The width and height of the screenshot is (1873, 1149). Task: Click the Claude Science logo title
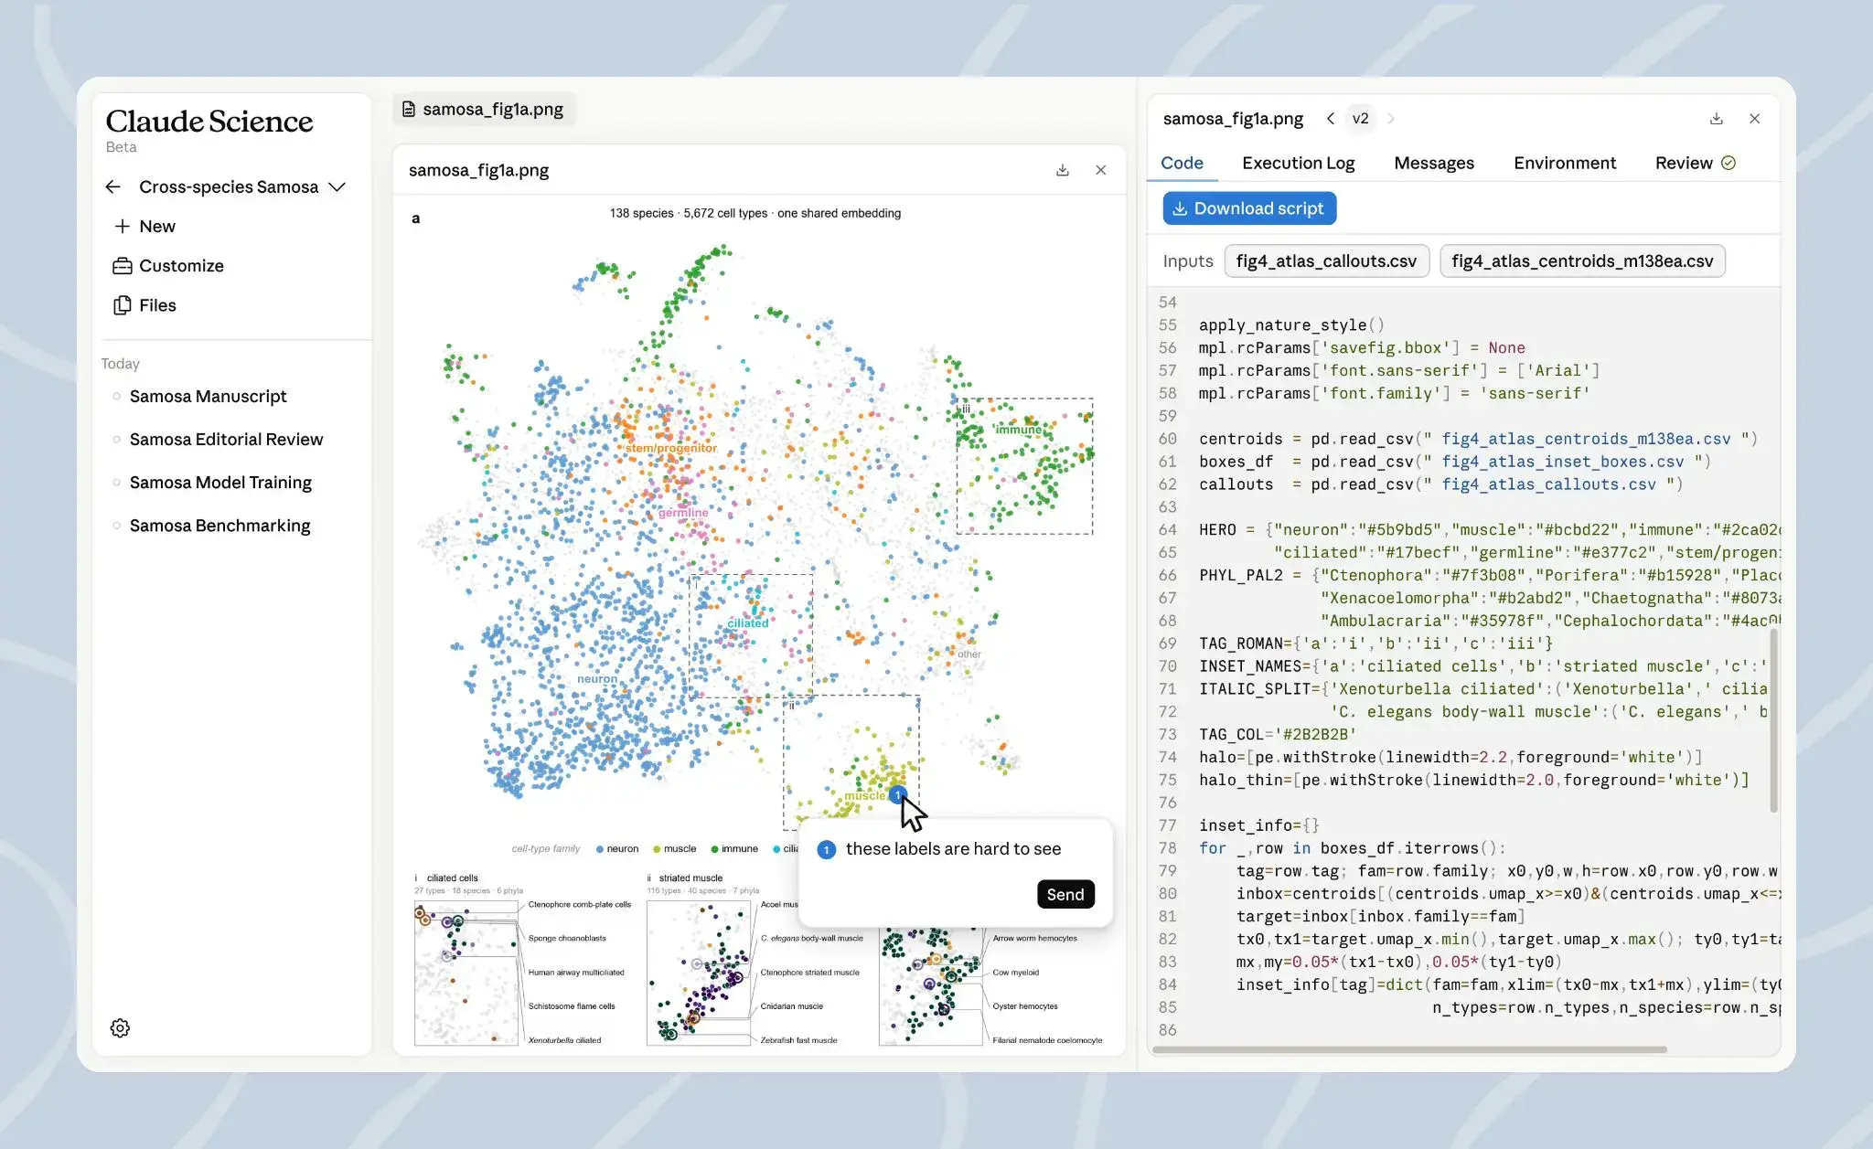209,121
